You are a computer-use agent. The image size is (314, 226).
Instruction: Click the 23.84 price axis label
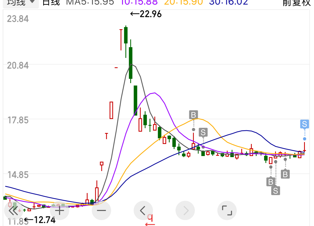18,19
